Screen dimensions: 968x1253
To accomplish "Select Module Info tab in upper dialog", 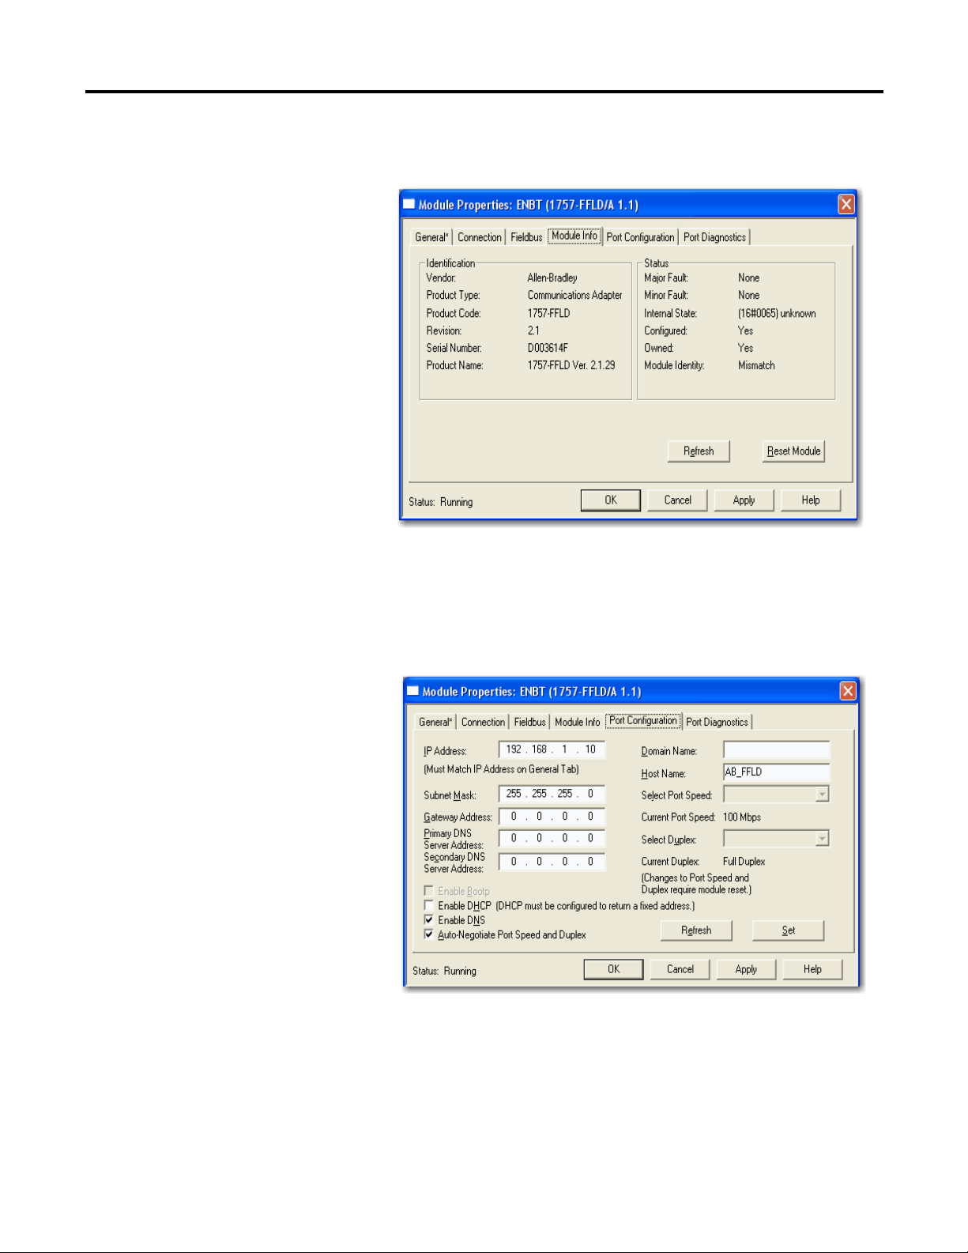I will point(574,236).
